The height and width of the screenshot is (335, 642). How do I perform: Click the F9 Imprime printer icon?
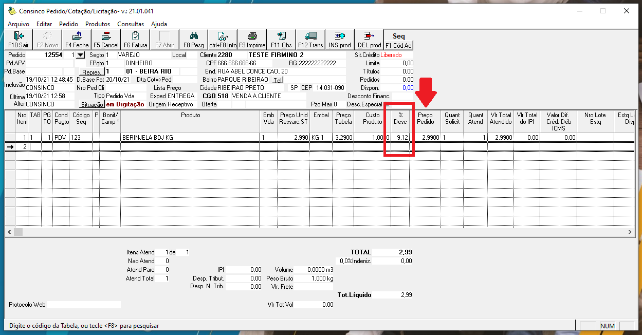pos(252,36)
